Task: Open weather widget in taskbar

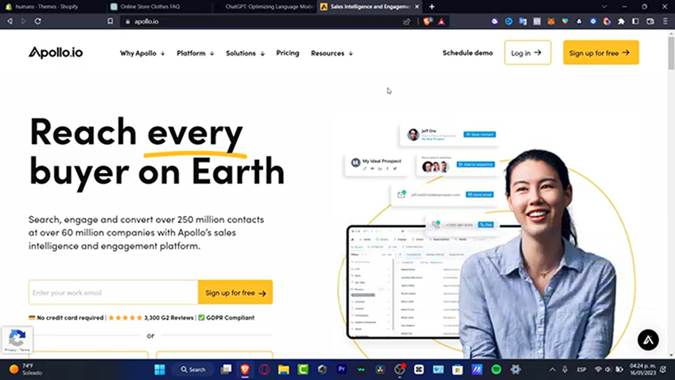Action: (x=26, y=369)
